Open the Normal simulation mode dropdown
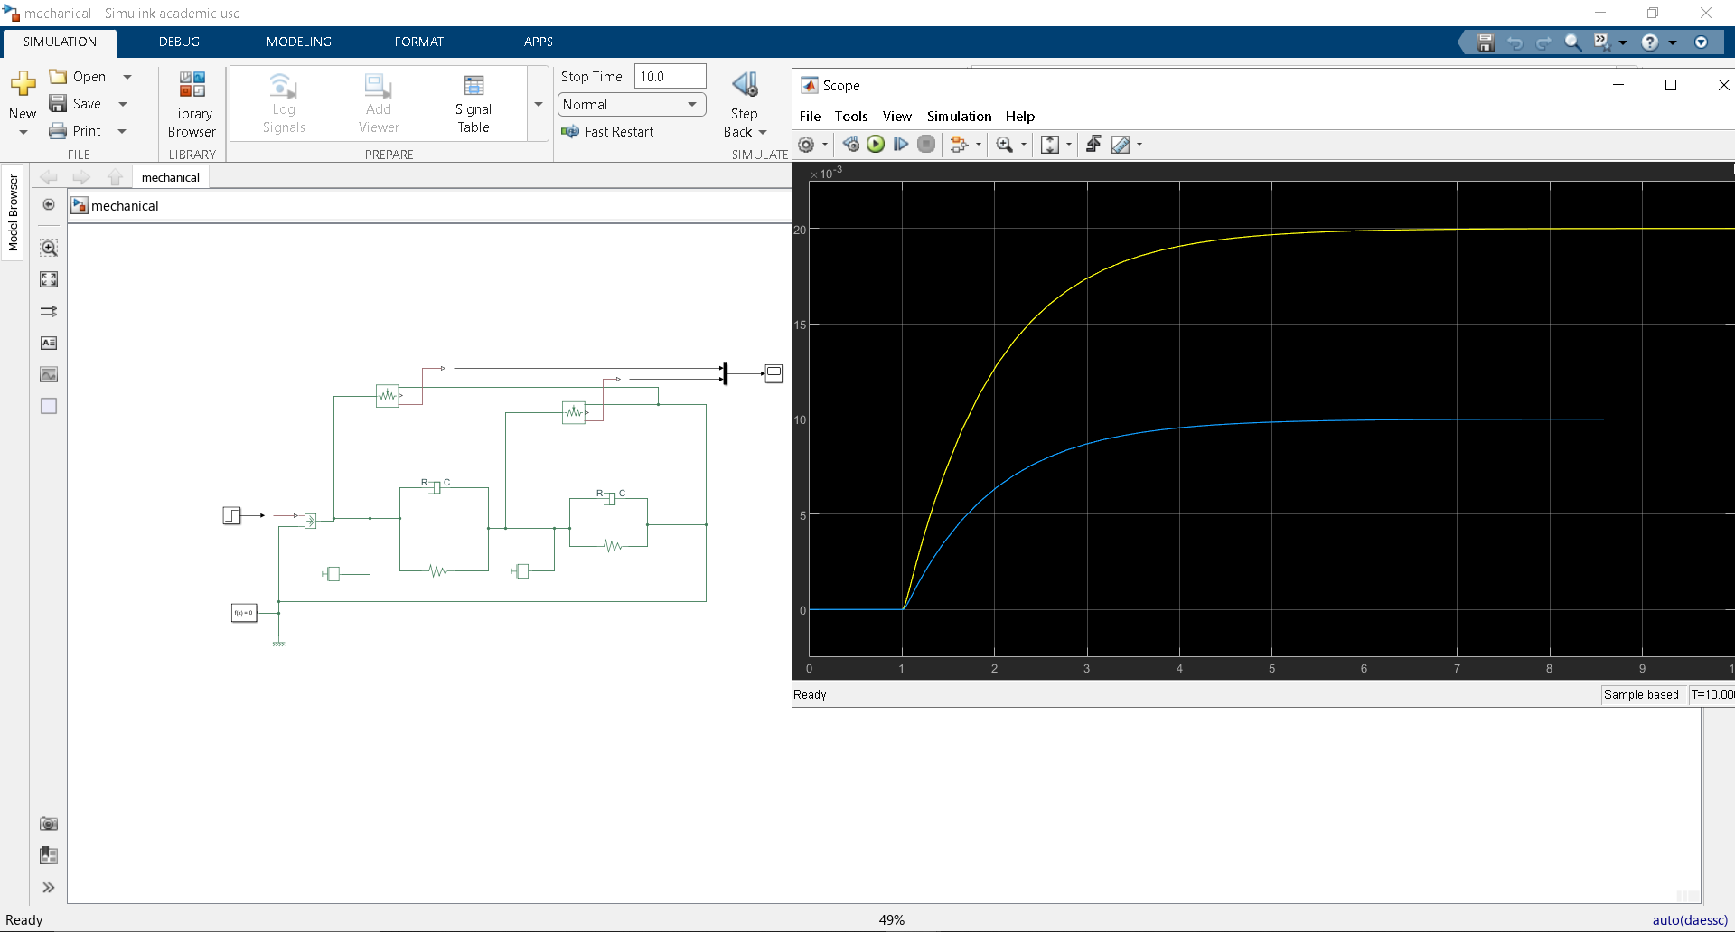The width and height of the screenshot is (1735, 932). pyautogui.click(x=631, y=105)
